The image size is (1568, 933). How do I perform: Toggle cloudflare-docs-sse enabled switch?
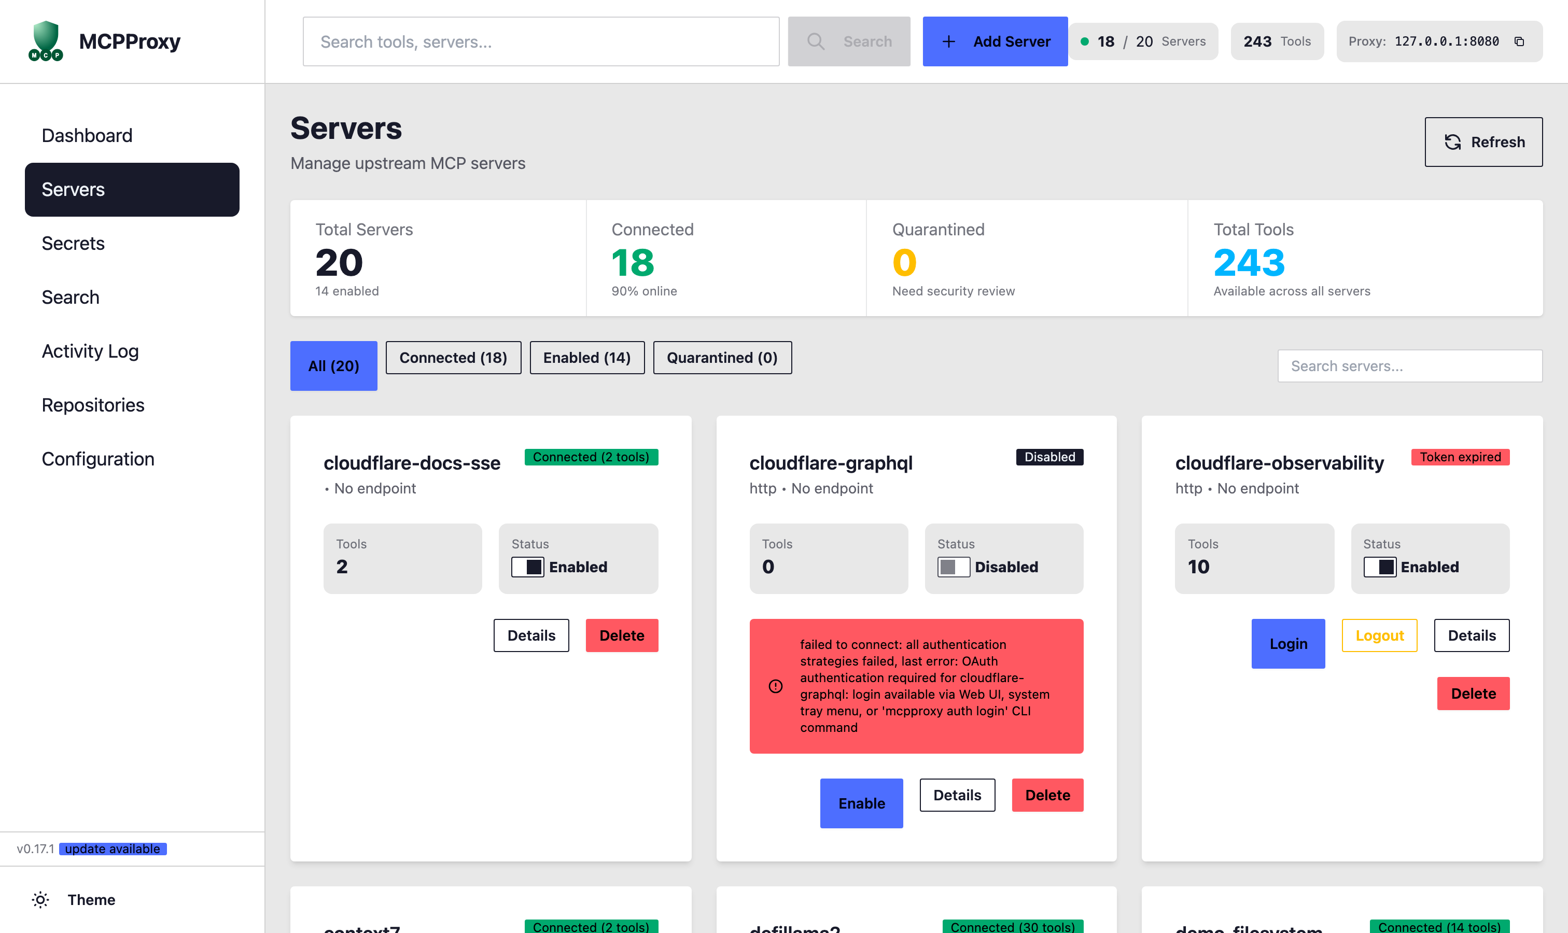(527, 567)
